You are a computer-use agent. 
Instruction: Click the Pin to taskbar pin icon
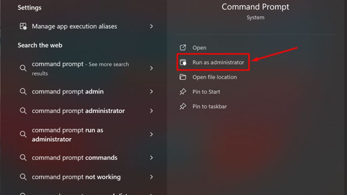pos(183,107)
